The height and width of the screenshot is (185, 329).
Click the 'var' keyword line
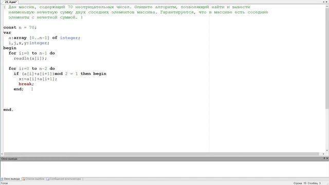(7, 32)
